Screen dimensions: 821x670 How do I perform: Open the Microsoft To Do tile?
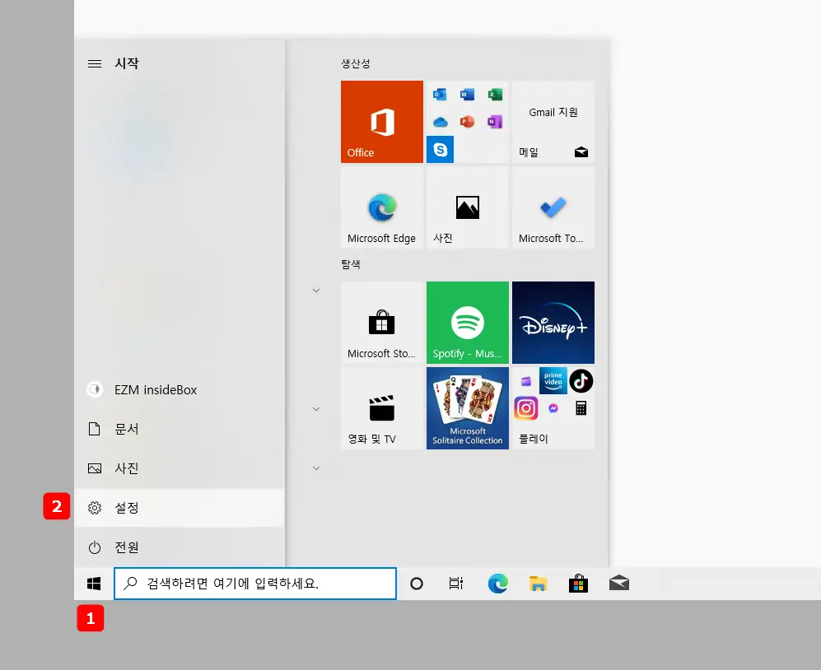coord(553,207)
